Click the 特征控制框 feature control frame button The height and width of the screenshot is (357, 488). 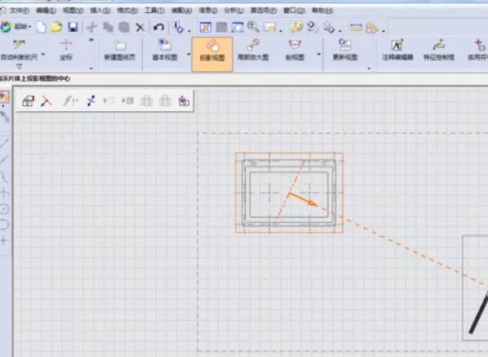point(439,50)
